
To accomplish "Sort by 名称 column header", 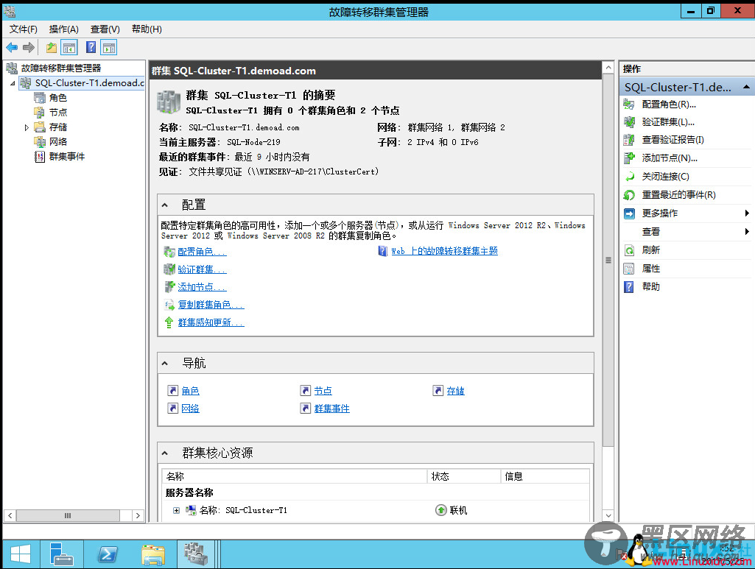I will [294, 476].
